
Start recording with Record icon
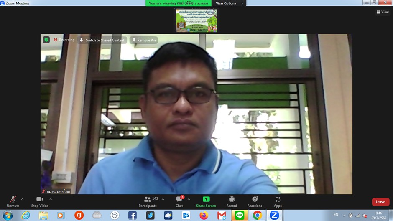click(x=232, y=199)
